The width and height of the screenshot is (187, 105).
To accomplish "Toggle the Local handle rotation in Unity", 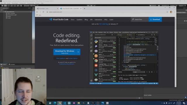I will (x=33, y=6).
